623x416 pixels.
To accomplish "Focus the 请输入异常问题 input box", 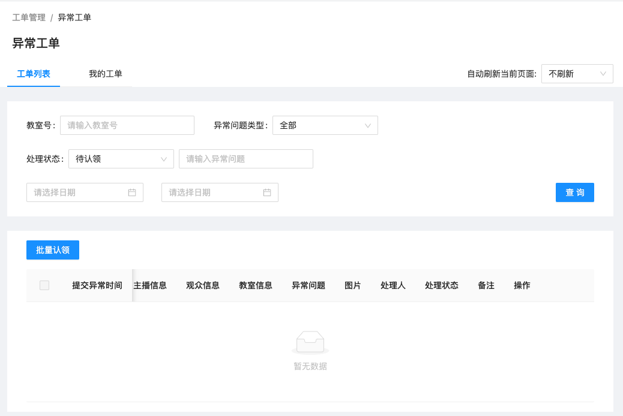I will [245, 159].
